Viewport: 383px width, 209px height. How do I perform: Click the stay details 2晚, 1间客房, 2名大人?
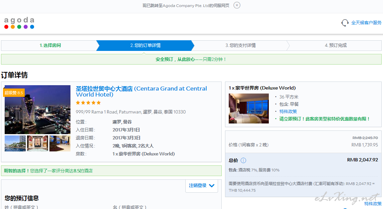(x=133, y=146)
